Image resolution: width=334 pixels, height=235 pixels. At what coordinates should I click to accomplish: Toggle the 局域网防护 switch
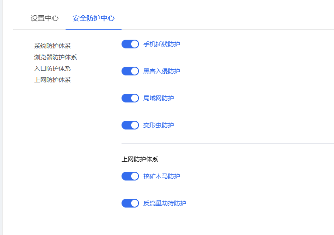[x=130, y=98]
